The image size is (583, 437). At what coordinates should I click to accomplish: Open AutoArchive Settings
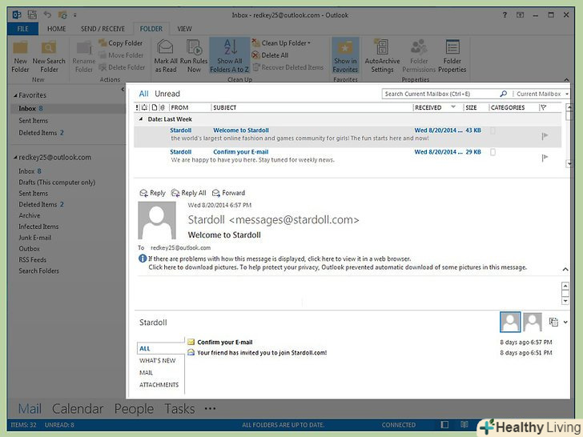pos(382,57)
